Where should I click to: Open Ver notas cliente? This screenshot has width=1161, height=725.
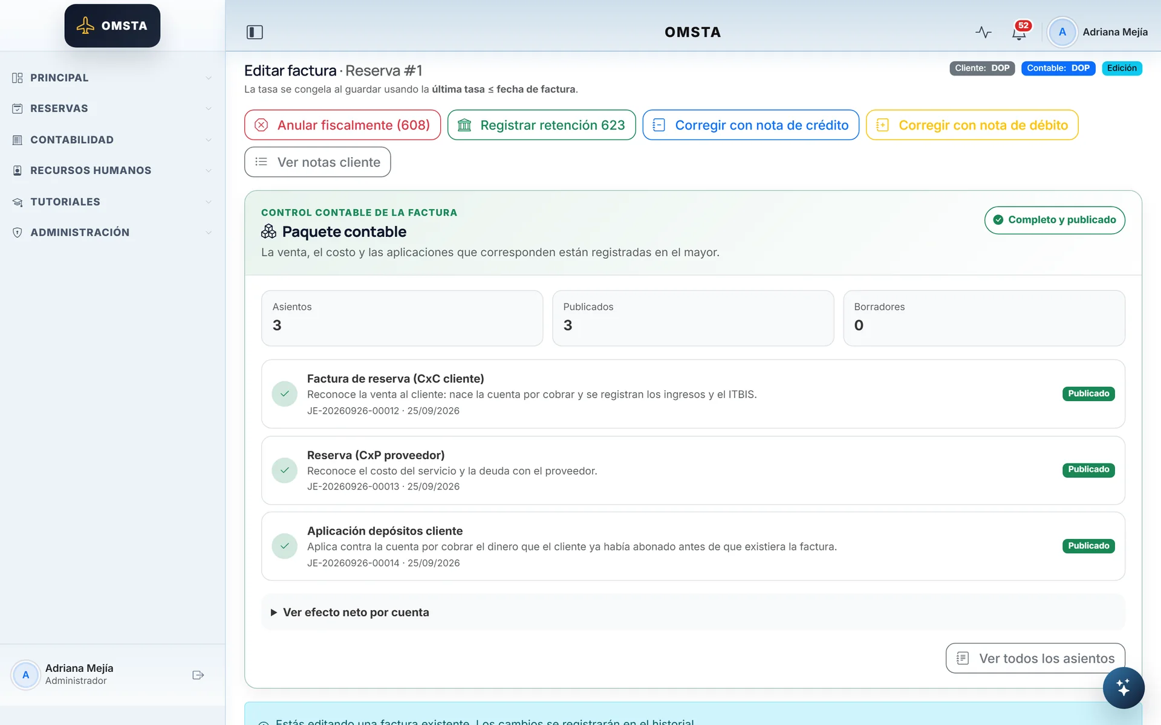(317, 162)
